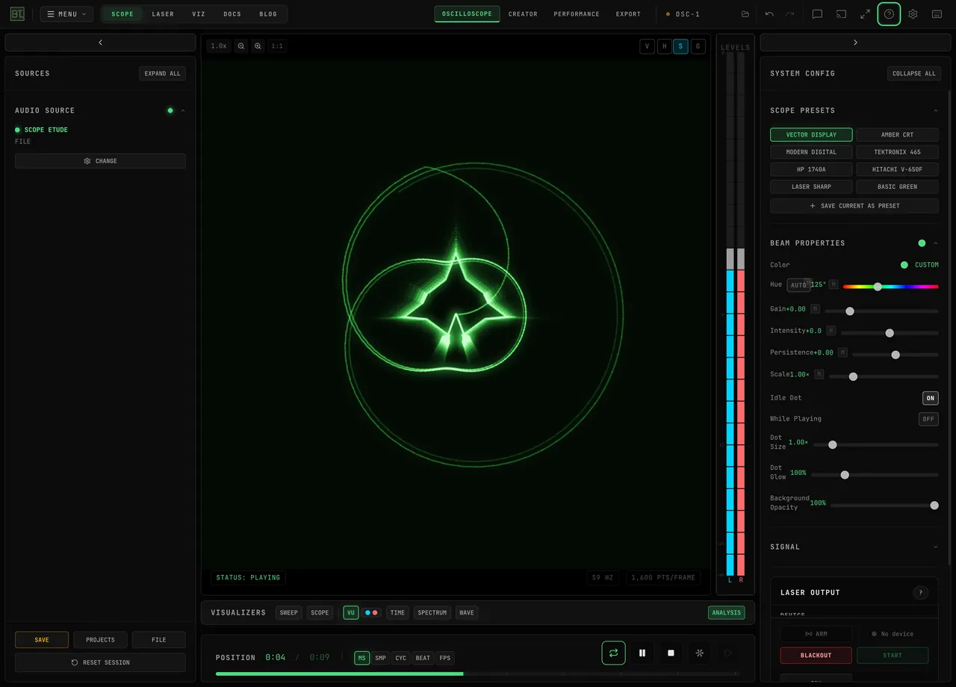Toggle While Playing OFF switch
The image size is (956, 687).
928,419
